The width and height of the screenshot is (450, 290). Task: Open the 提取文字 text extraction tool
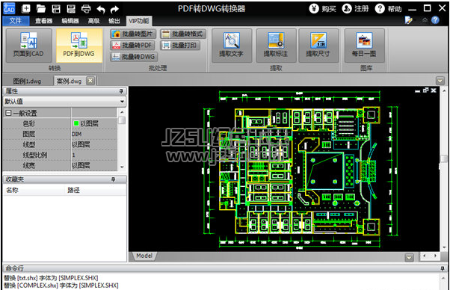point(232,46)
